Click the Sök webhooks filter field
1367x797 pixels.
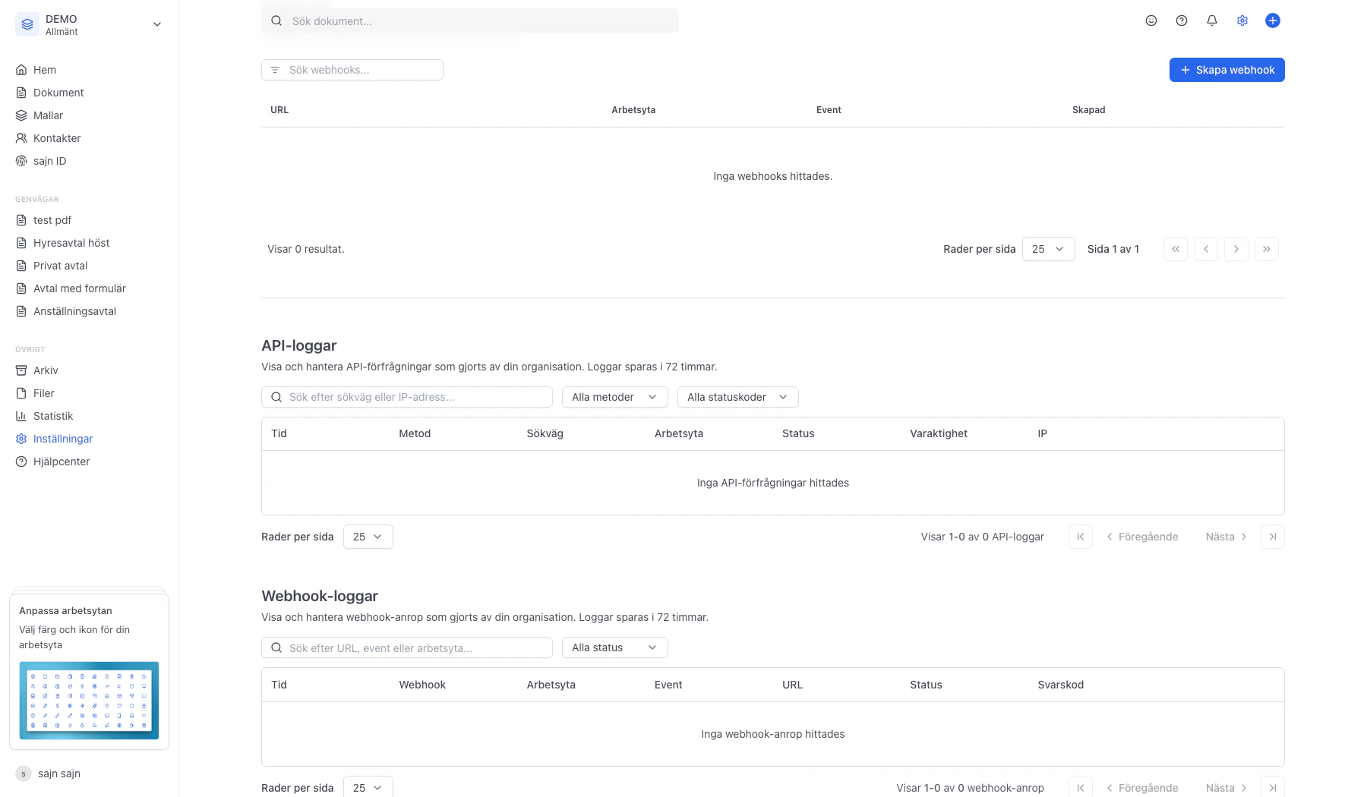[x=352, y=70]
